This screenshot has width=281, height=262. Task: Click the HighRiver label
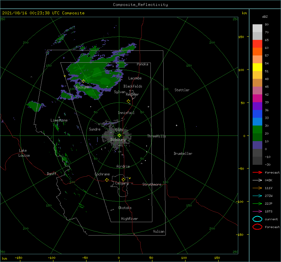pos(130,219)
